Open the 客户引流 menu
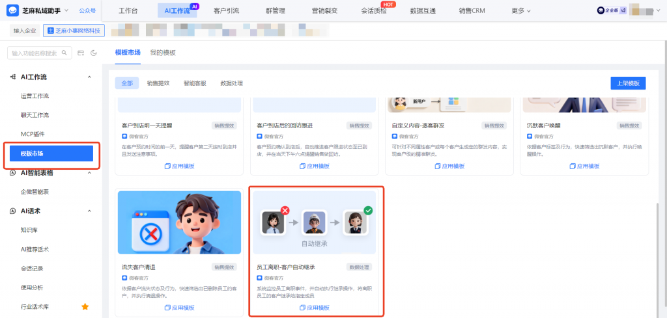This screenshot has width=667, height=318. pyautogui.click(x=226, y=10)
